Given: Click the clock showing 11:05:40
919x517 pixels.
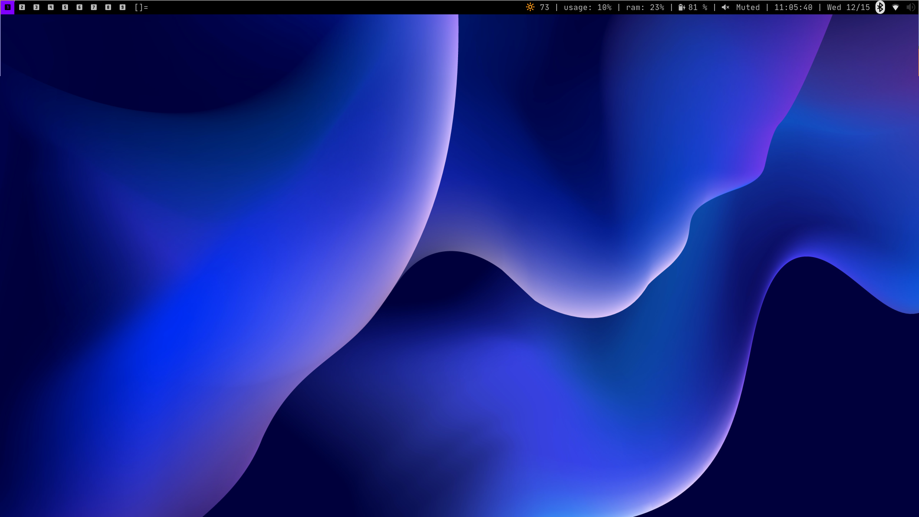Looking at the screenshot, I should 794,7.
